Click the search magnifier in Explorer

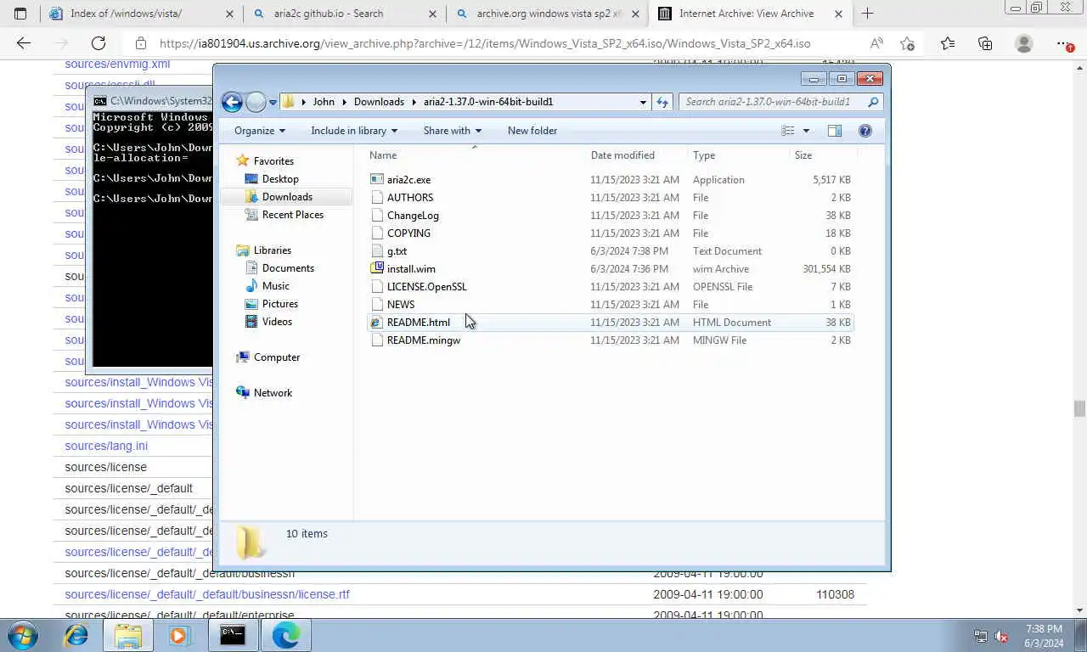point(873,102)
